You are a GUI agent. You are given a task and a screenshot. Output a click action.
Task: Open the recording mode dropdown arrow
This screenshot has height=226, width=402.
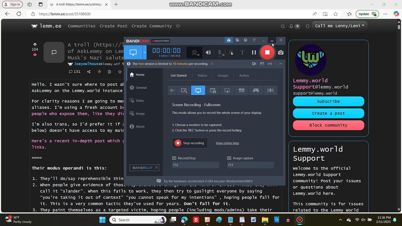(x=144, y=52)
